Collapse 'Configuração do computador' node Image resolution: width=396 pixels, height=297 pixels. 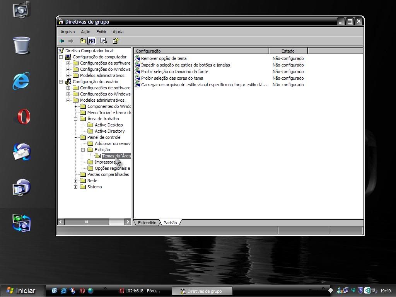(x=61, y=57)
